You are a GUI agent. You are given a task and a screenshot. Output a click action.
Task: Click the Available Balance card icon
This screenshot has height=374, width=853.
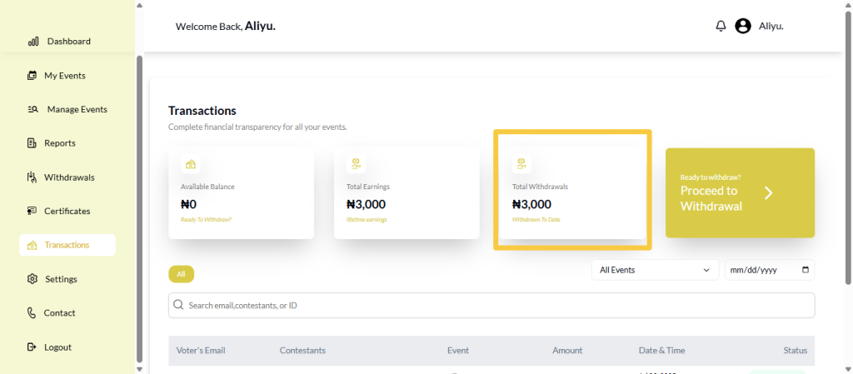point(191,164)
